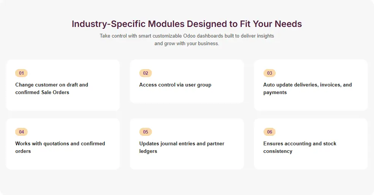This screenshot has height=195, width=374.
Task: Click the 06 number badge
Action: click(269, 132)
